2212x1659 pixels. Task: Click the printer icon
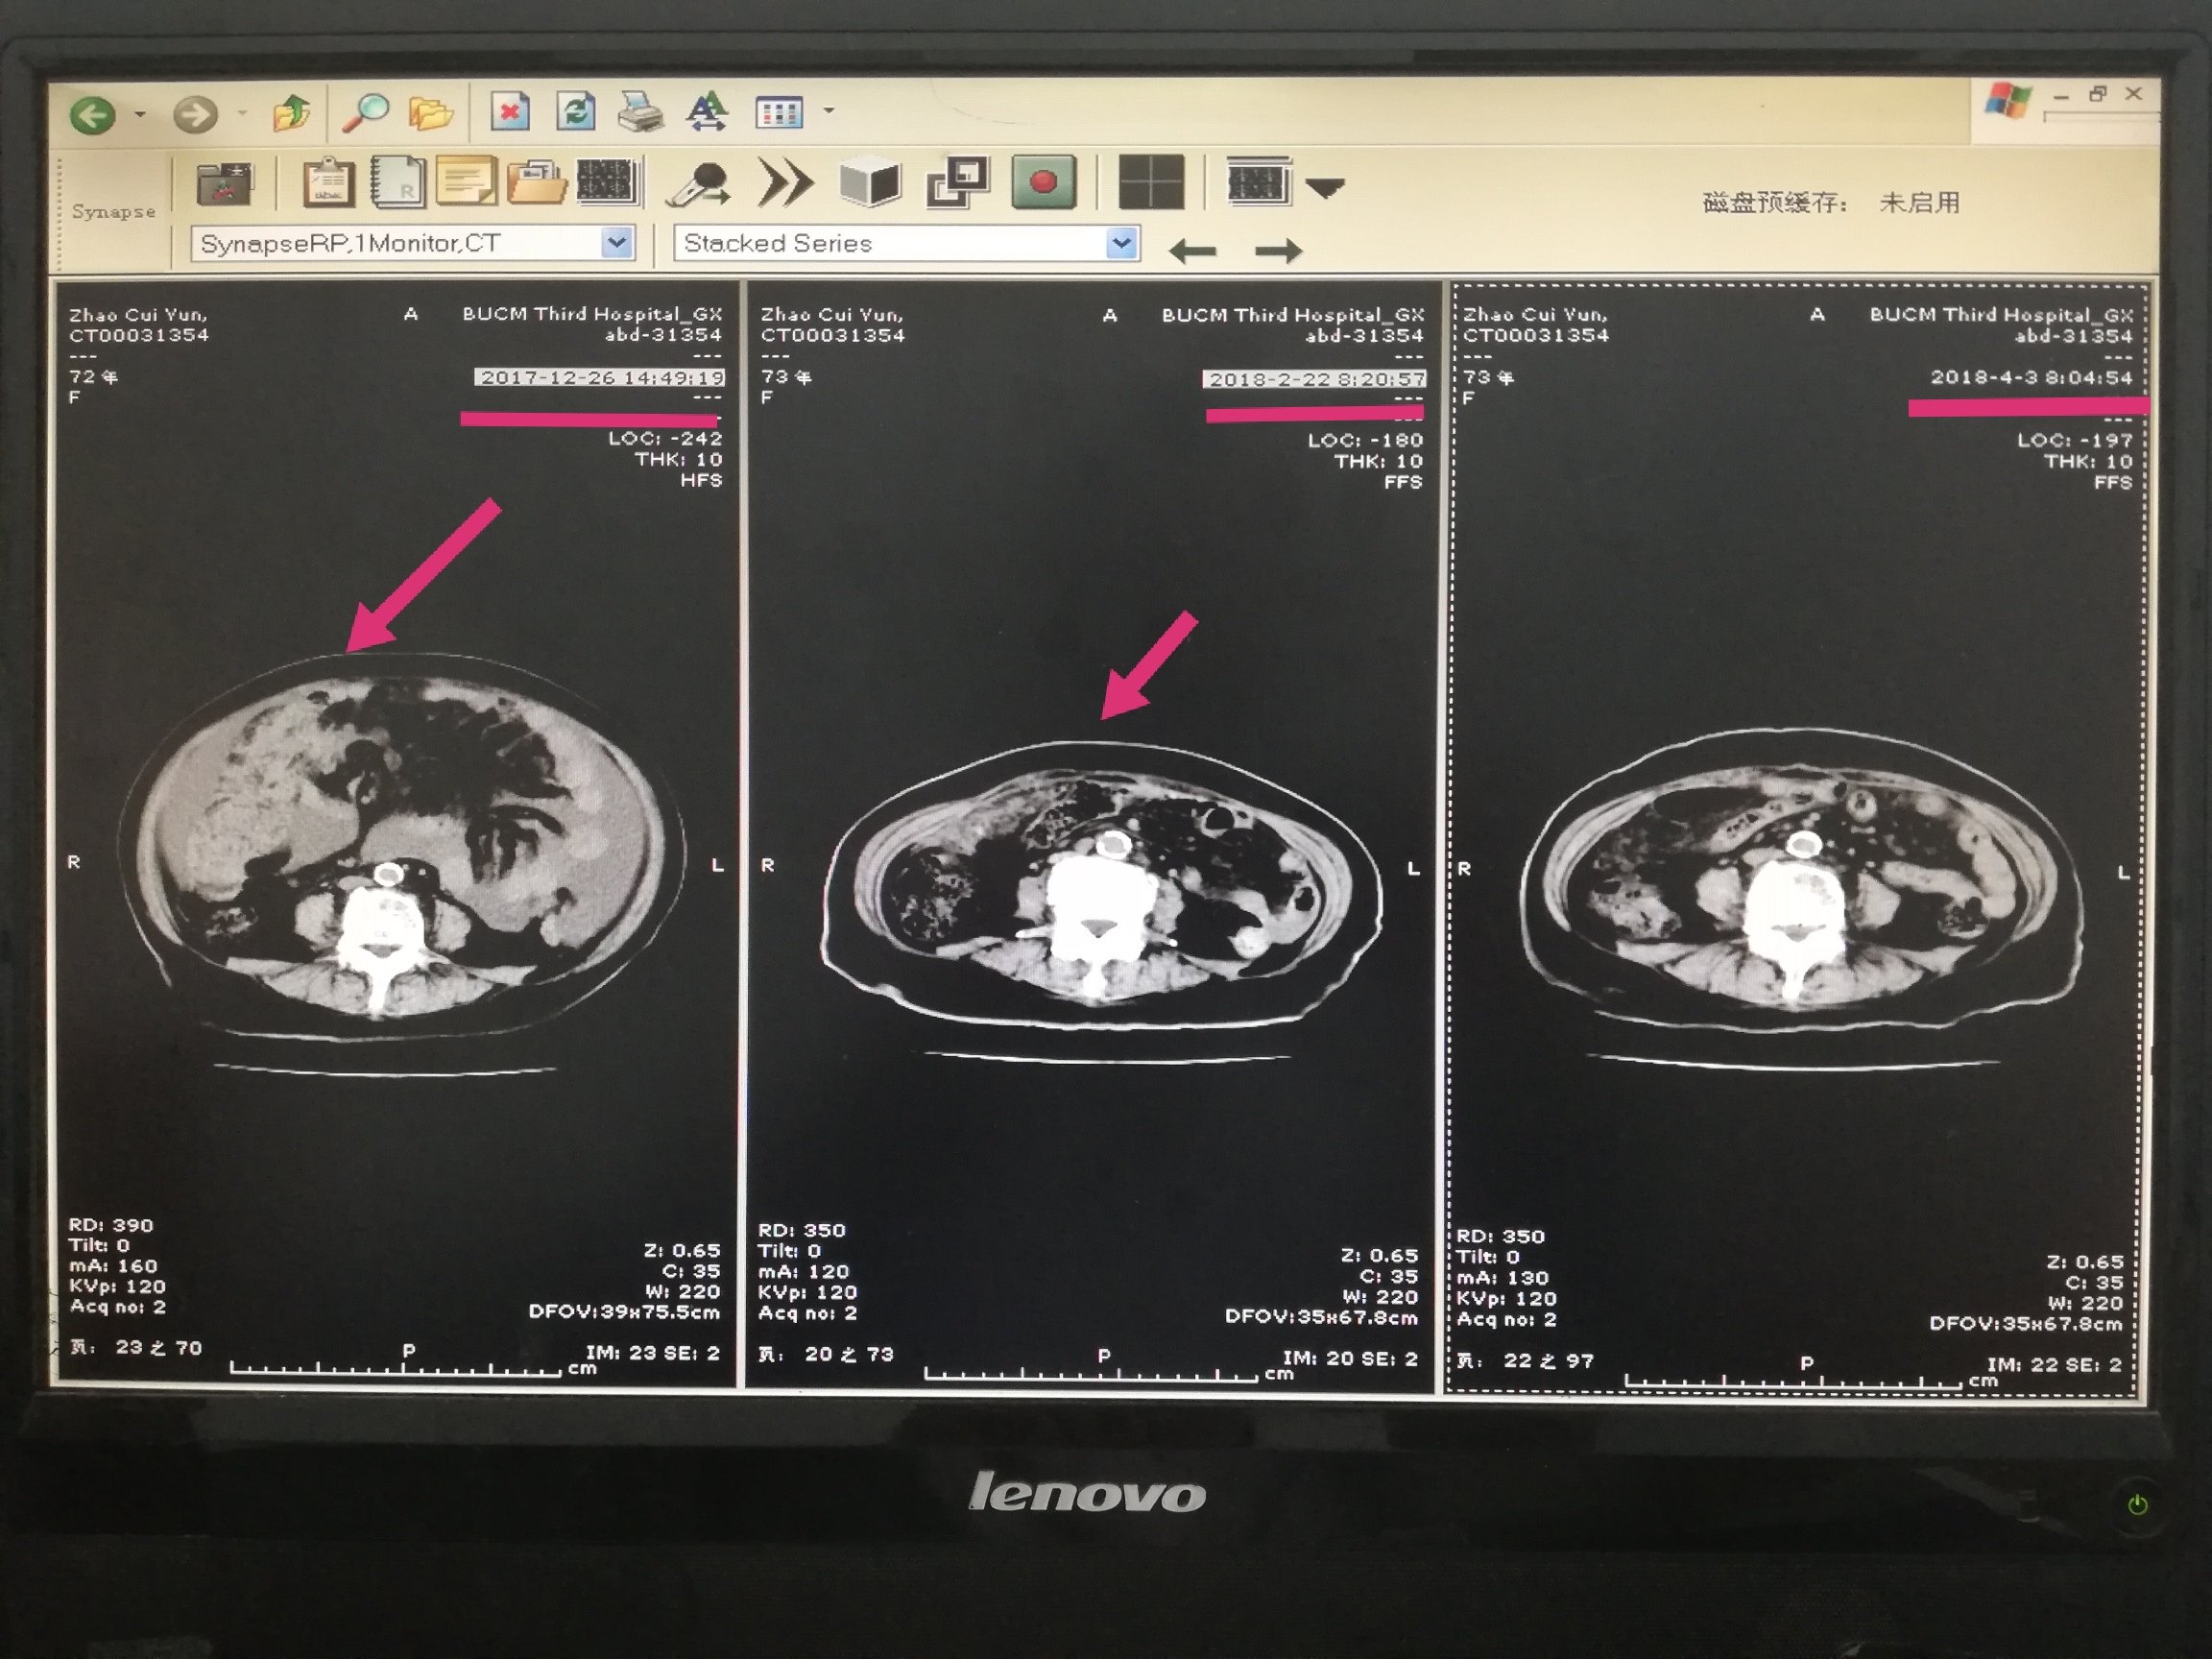coord(640,111)
